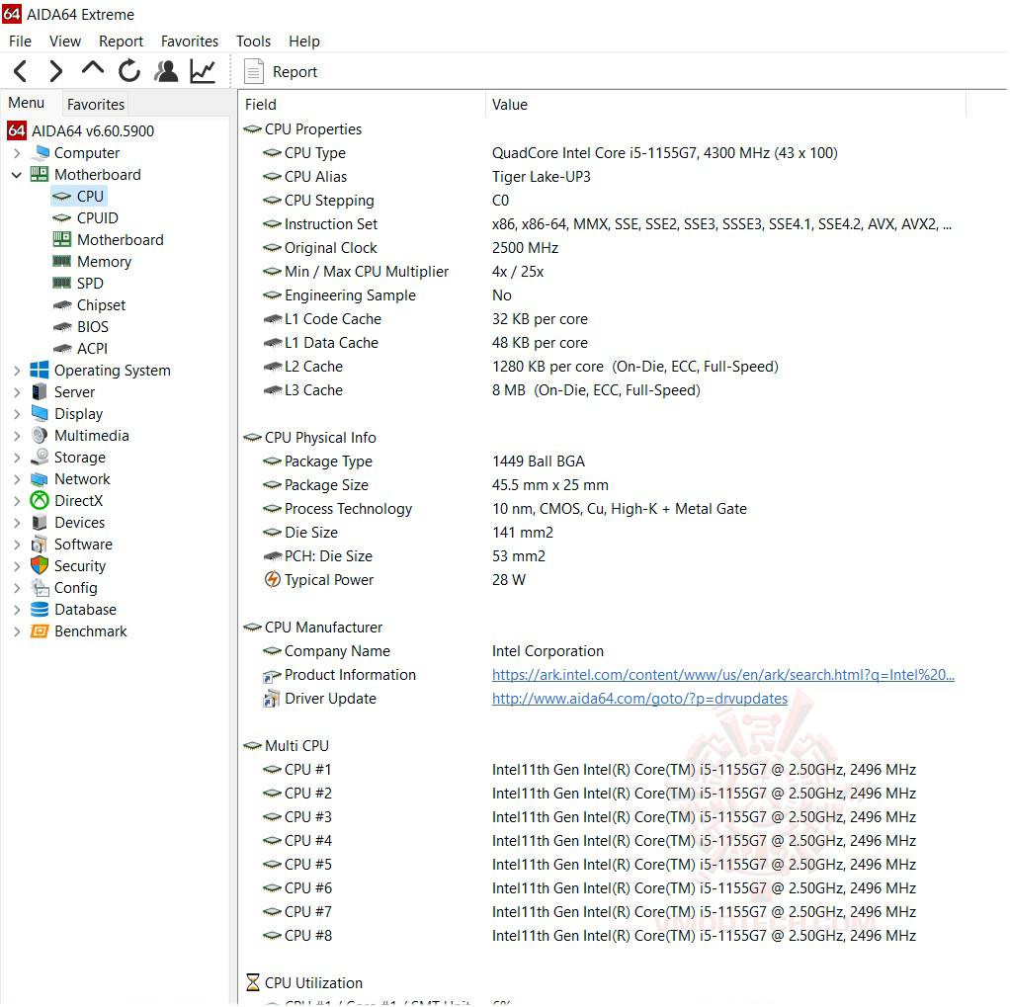This screenshot has height=1007, width=1010.
Task: Select the Storage drive icon
Action: [40, 457]
